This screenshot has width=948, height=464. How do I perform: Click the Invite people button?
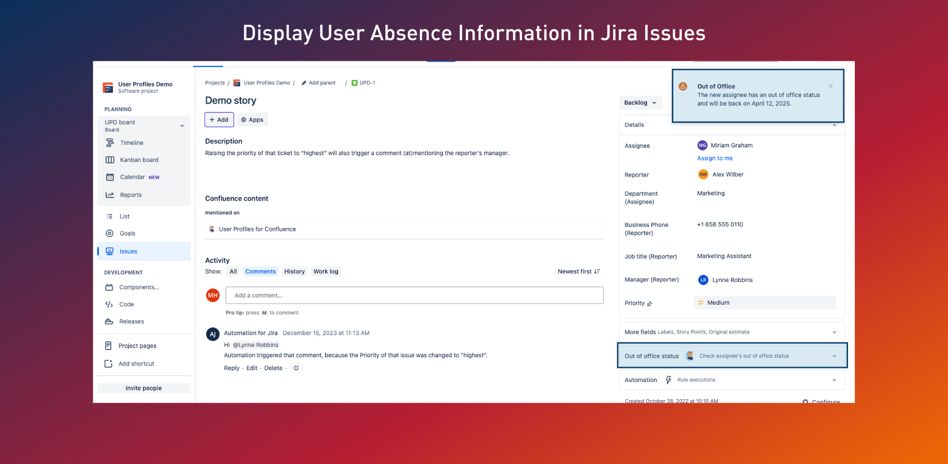144,388
